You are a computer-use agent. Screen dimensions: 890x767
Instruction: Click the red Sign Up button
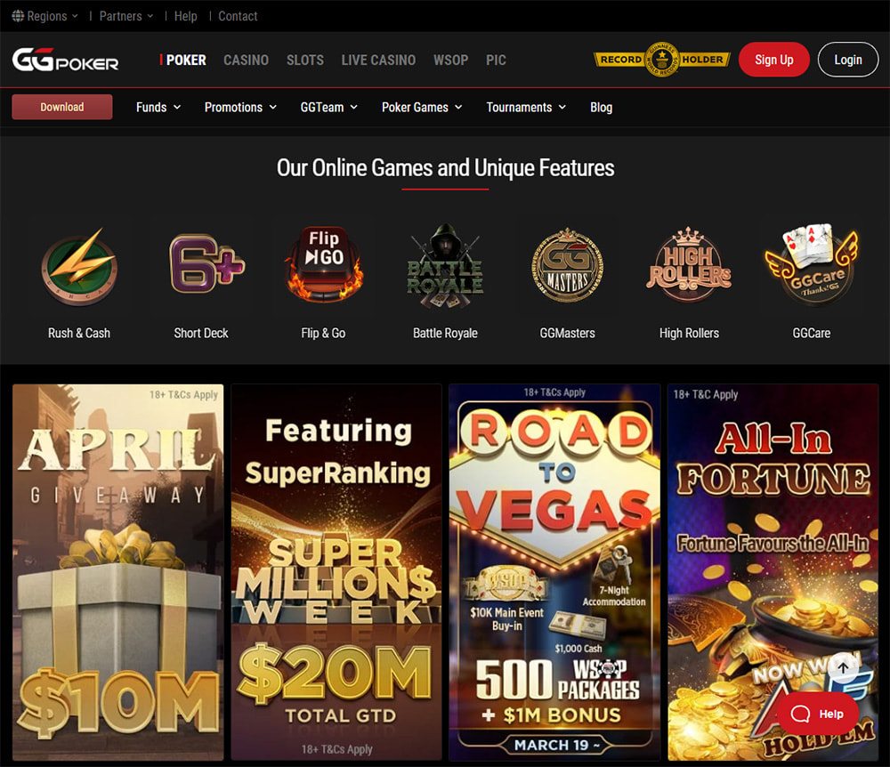(773, 60)
